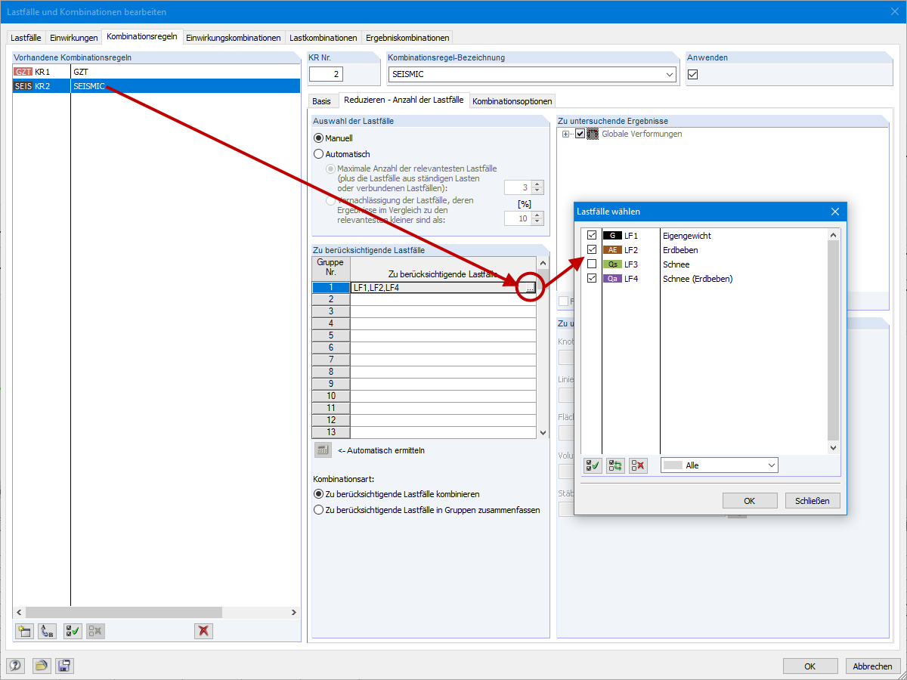The width and height of the screenshot is (907, 680).
Task: Click the Qa badge of LF4
Action: pyautogui.click(x=612, y=279)
